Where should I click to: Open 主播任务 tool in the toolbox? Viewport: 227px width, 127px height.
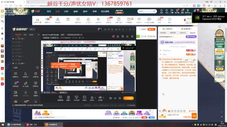click(36, 75)
